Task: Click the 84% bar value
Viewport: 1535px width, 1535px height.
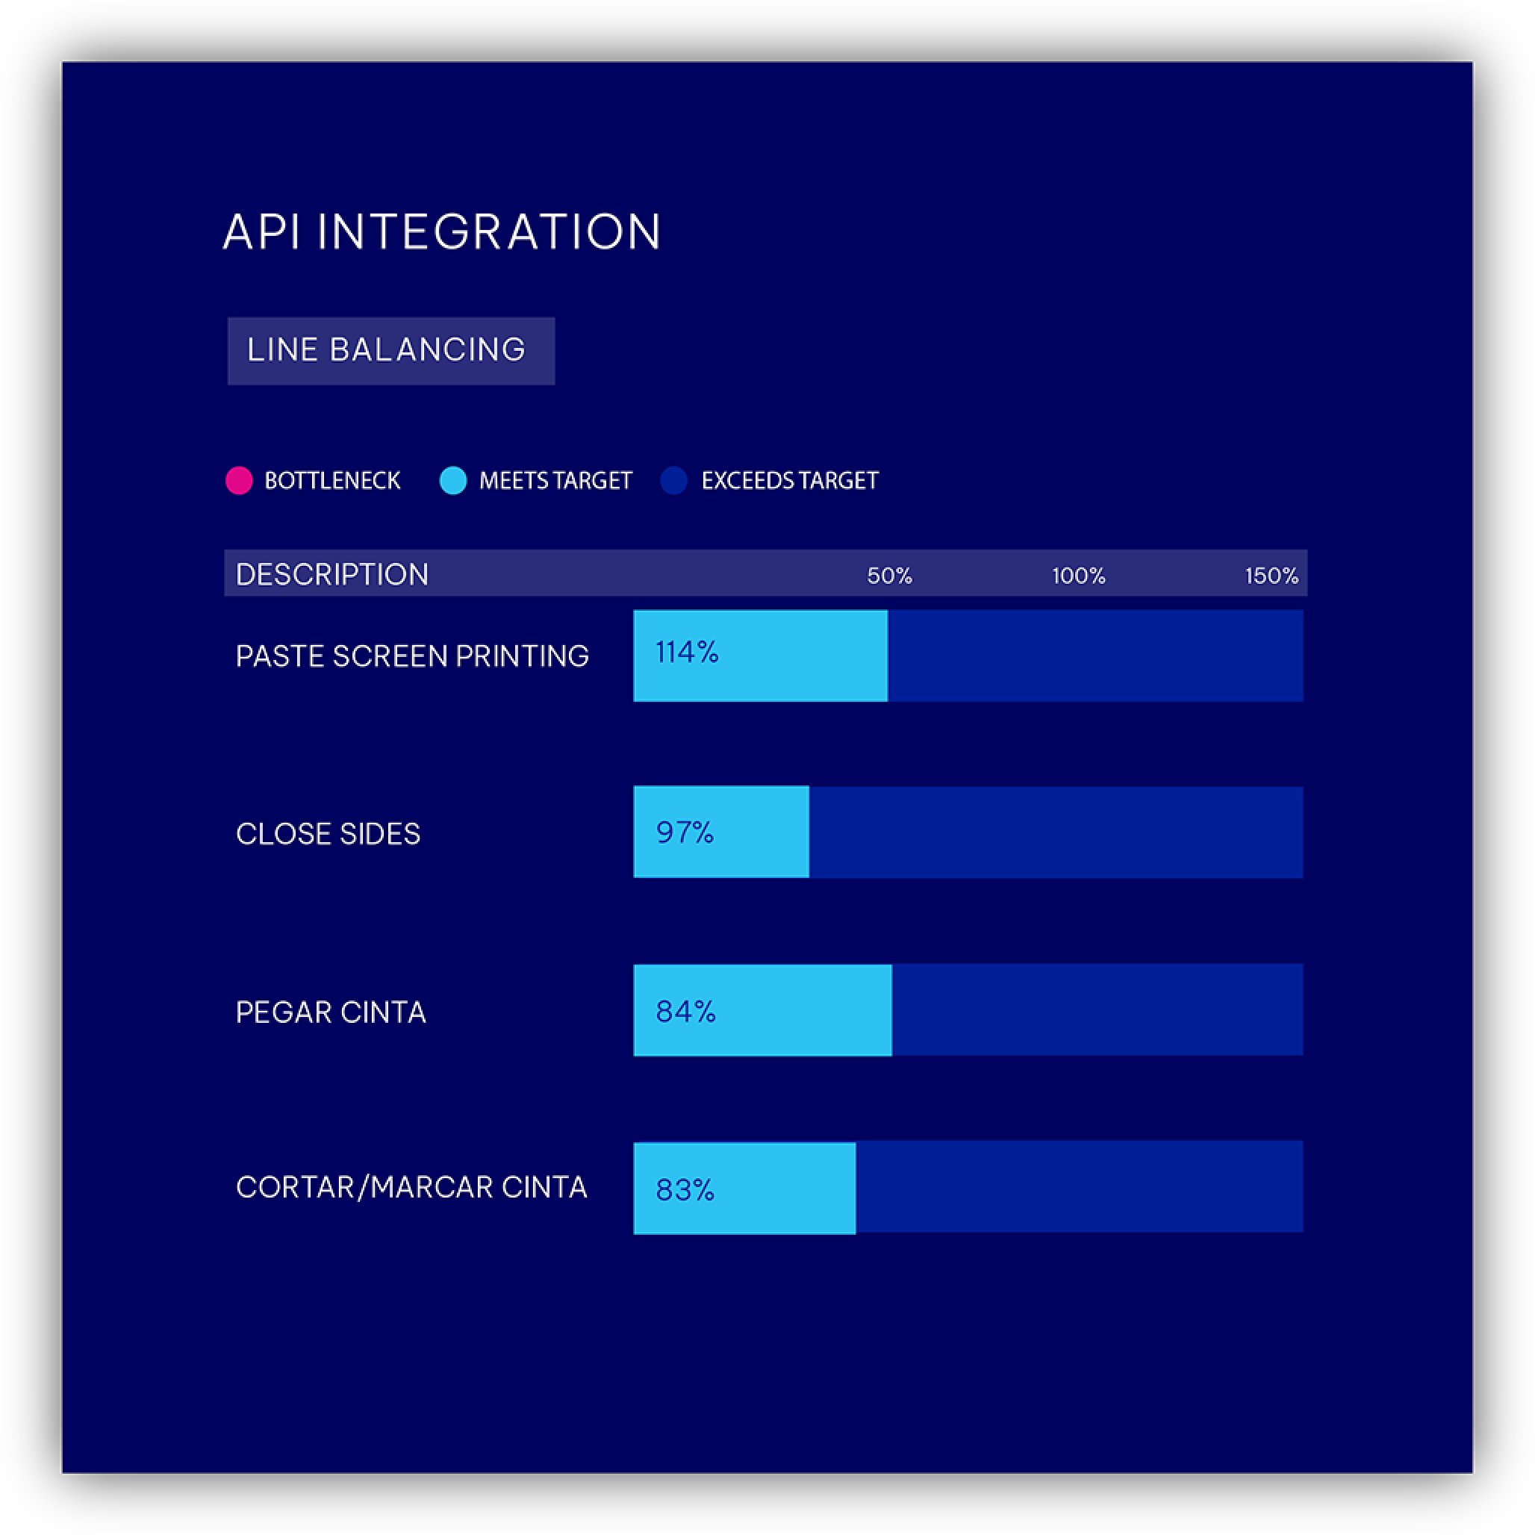Action: (x=685, y=1012)
